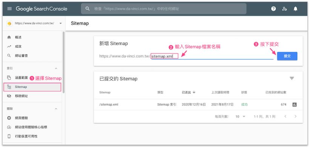Click the Sitemap 索引 type cell
This screenshot has width=310, height=148.
point(167,105)
